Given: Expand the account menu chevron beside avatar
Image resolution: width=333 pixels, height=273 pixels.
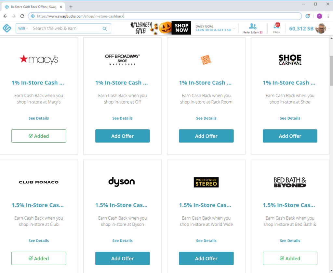Looking at the screenshot, I should pyautogui.click(x=329, y=29).
